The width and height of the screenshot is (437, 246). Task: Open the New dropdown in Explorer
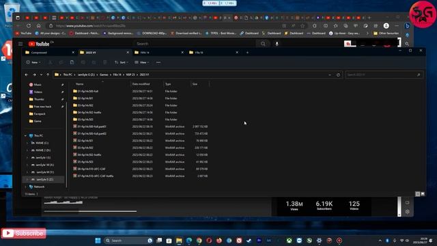[x=33, y=62]
